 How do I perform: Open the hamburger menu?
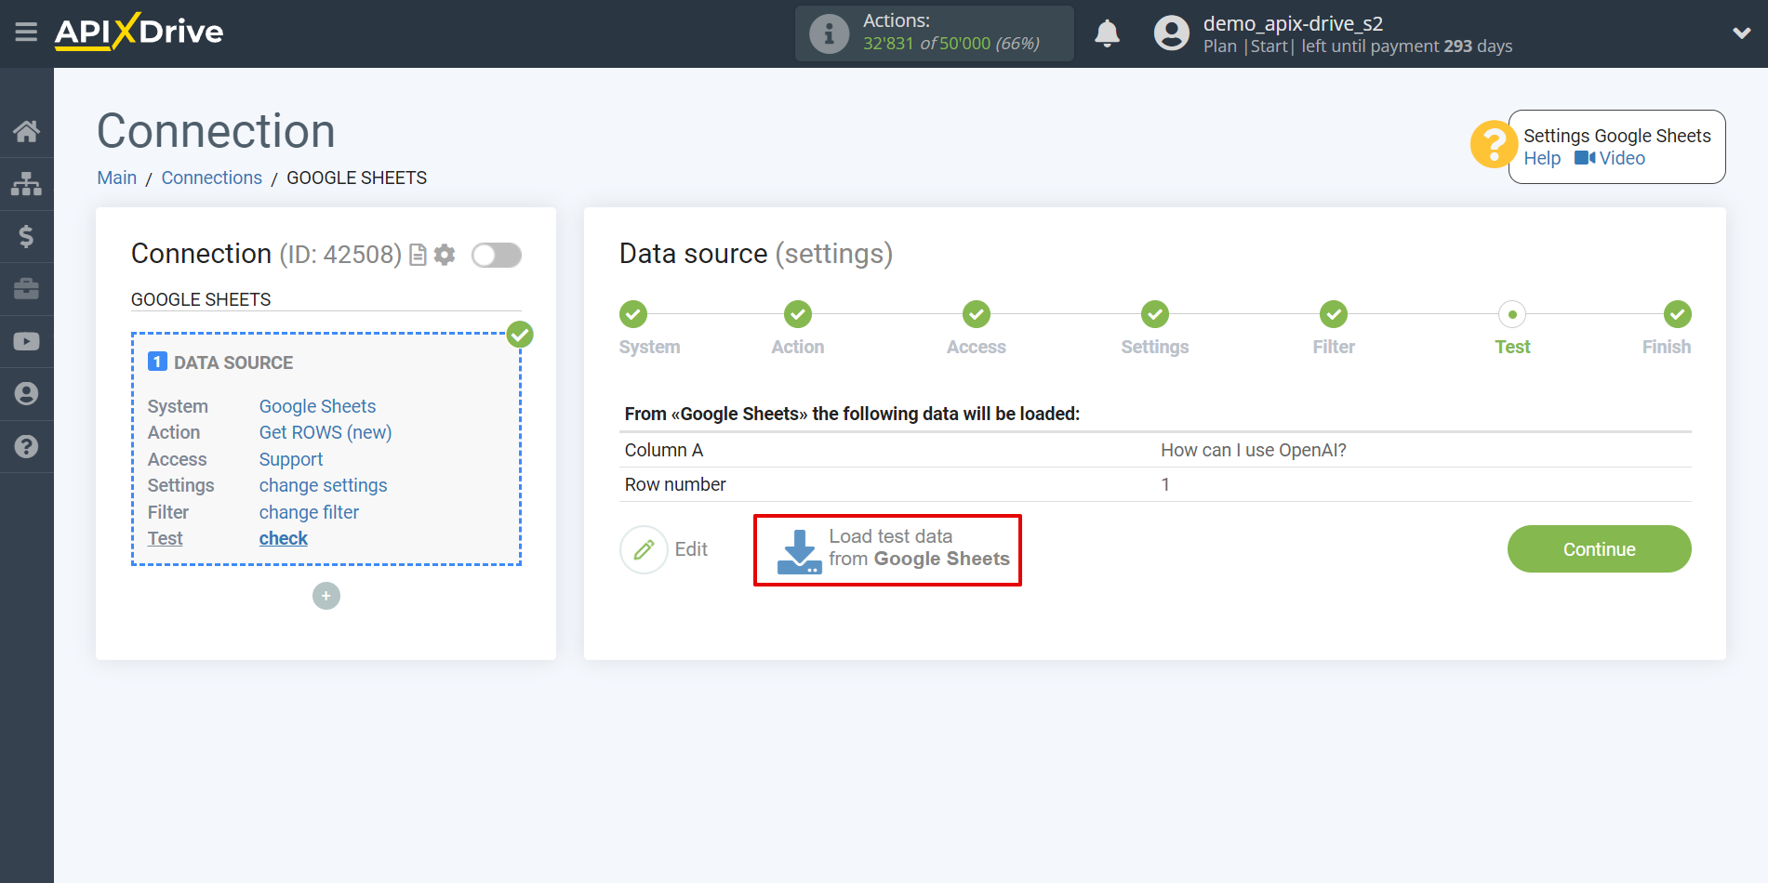[26, 33]
